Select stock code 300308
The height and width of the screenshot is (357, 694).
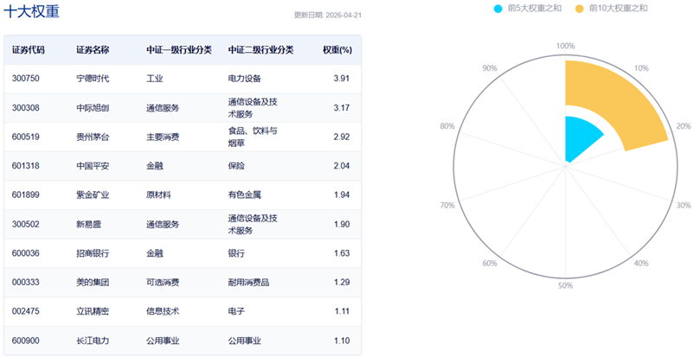tap(26, 107)
